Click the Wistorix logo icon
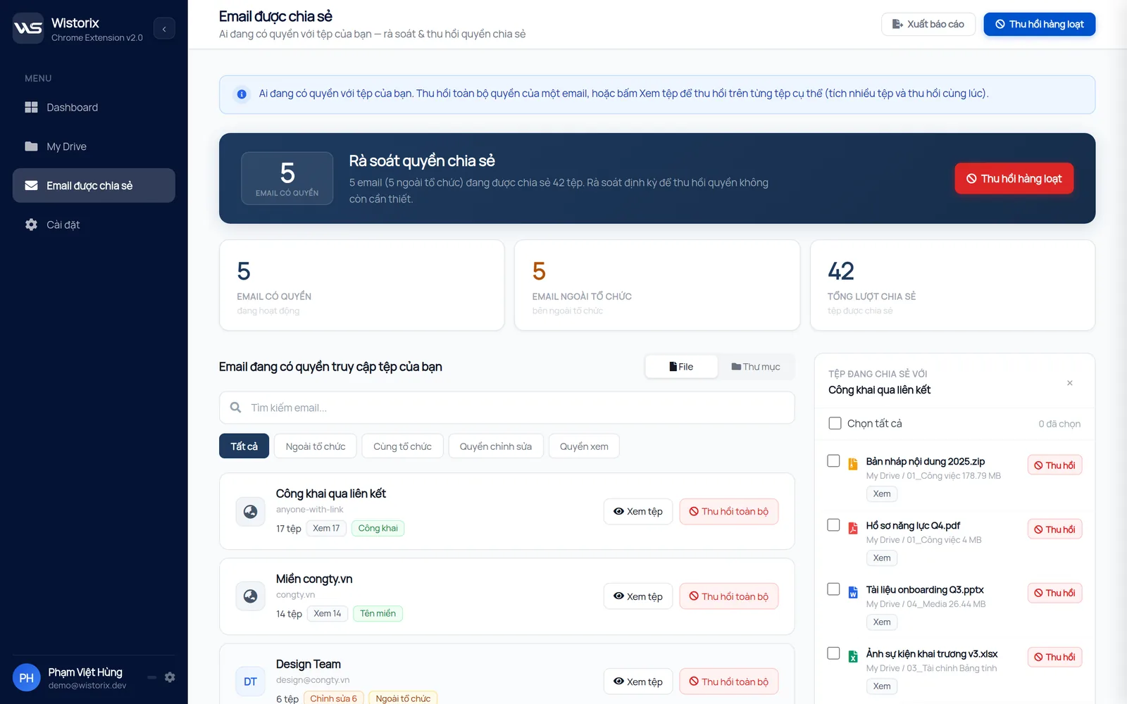The width and height of the screenshot is (1127, 704). coord(28,28)
